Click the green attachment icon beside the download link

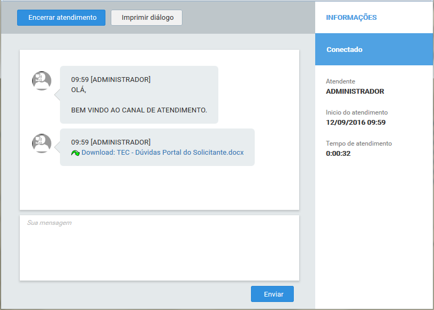(75, 153)
